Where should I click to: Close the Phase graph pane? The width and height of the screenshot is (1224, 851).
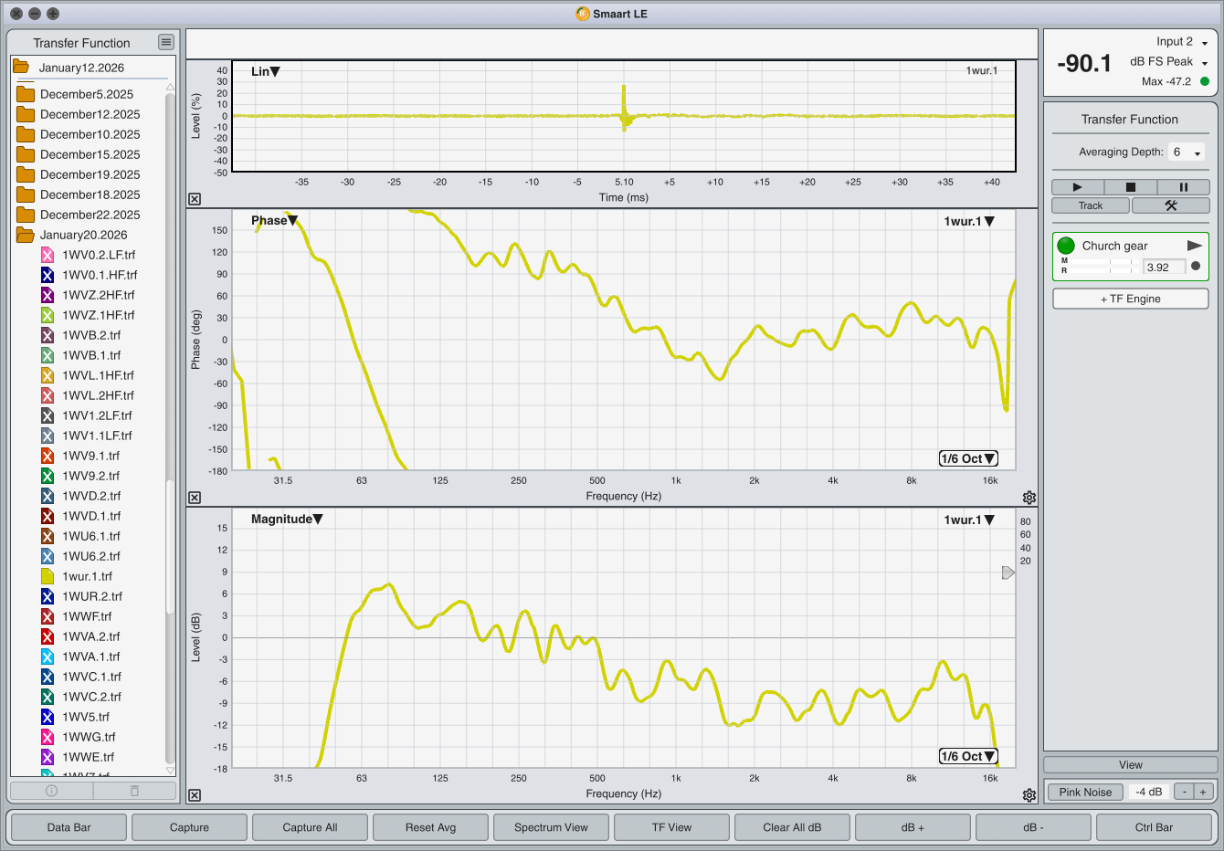pyautogui.click(x=195, y=498)
